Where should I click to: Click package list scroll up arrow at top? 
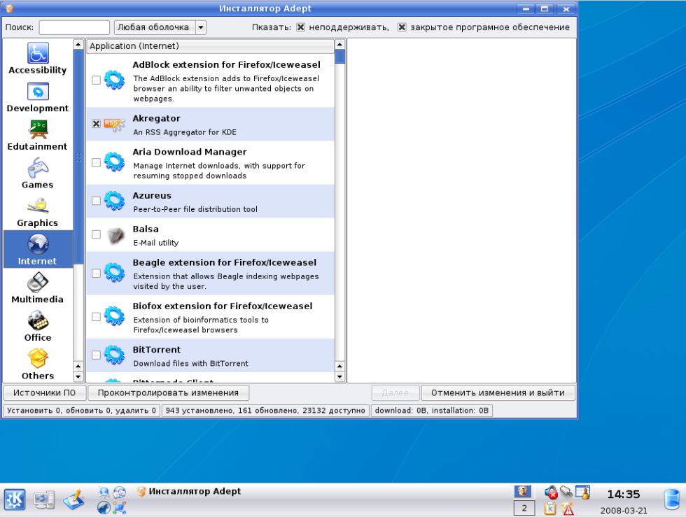coord(340,45)
